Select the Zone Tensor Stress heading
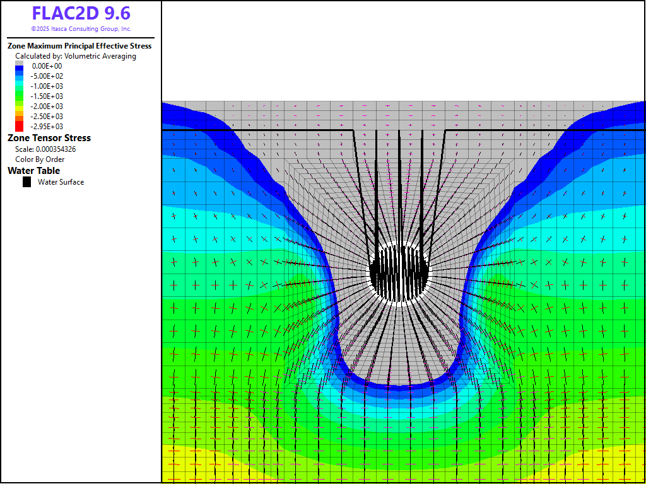This screenshot has width=646, height=484. [49, 138]
